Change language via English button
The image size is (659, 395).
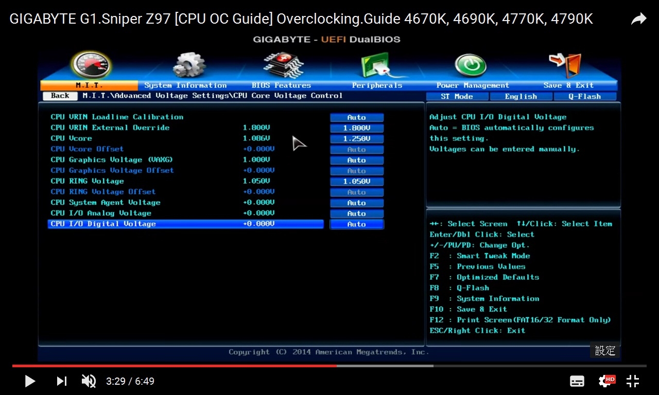pos(521,96)
